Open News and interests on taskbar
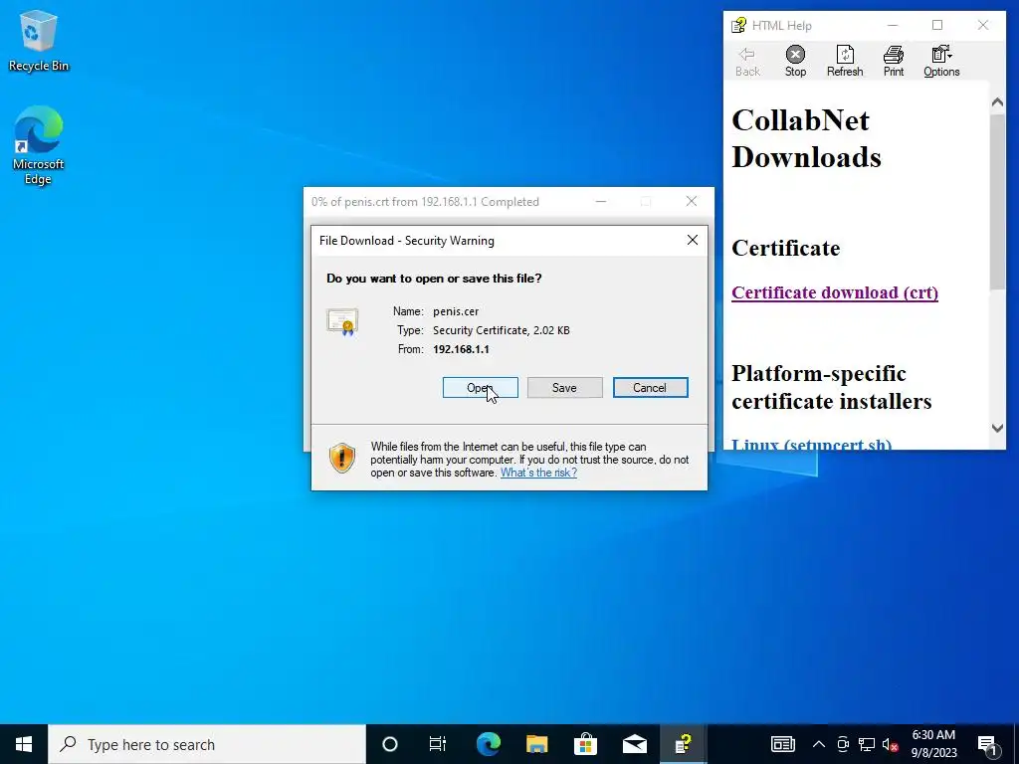The image size is (1019, 764). tap(783, 744)
